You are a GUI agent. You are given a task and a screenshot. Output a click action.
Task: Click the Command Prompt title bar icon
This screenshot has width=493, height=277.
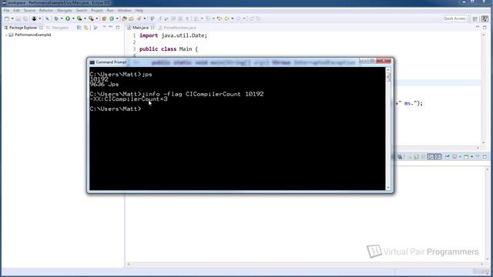click(x=92, y=62)
